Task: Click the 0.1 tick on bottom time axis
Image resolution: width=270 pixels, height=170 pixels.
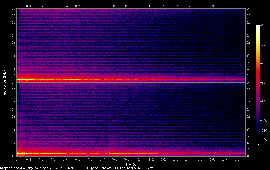Action: 29,159
